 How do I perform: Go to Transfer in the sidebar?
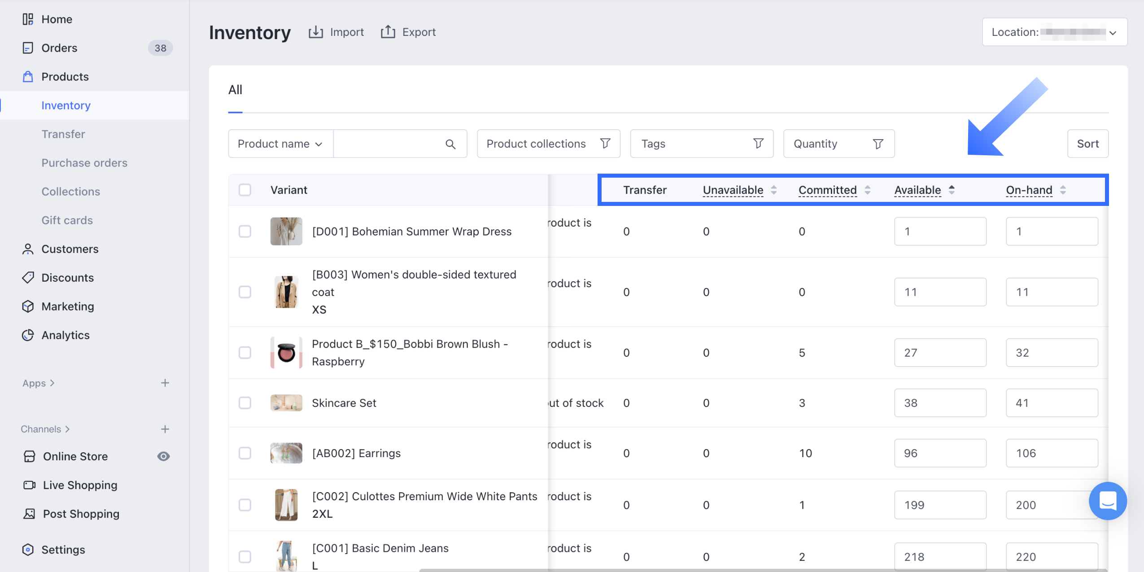pos(63,134)
